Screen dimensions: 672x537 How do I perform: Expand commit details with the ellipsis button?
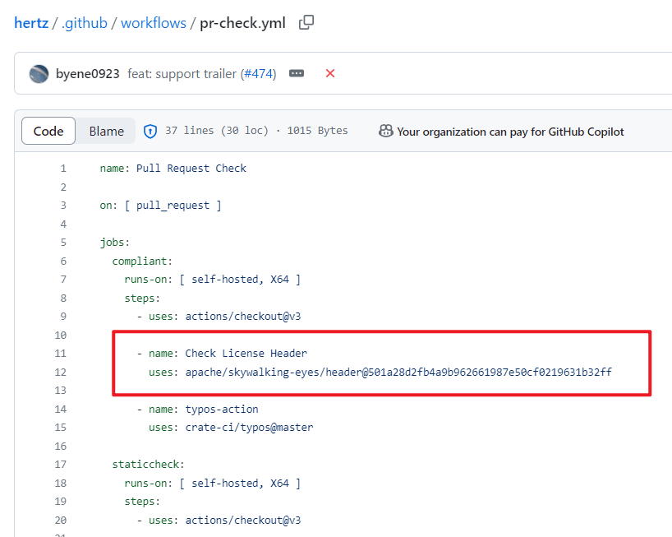coord(296,73)
